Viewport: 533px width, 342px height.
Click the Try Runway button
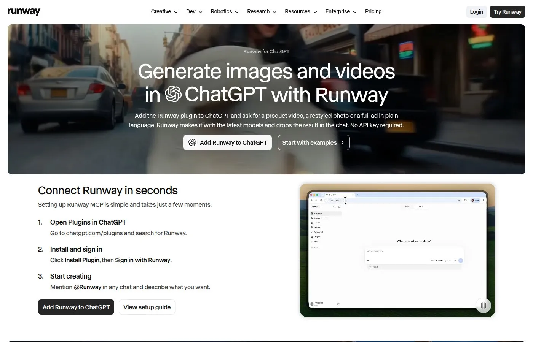507,12
